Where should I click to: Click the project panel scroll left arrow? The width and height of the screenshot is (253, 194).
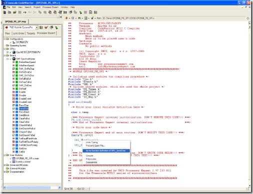[4, 188]
